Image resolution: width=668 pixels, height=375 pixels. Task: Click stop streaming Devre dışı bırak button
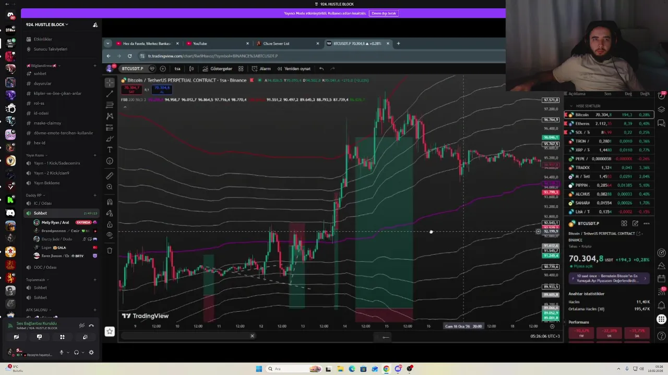[x=384, y=13]
